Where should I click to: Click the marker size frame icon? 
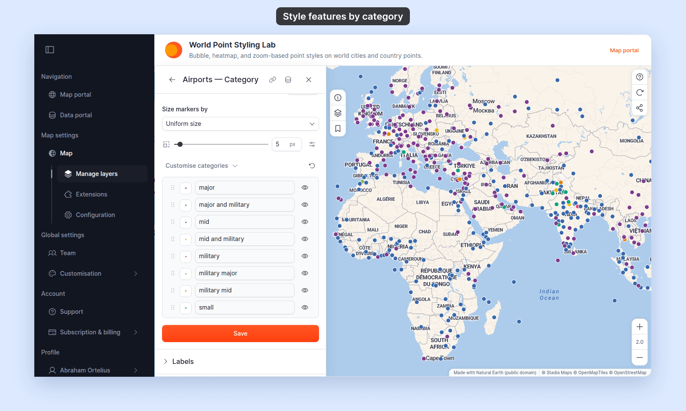(166, 144)
